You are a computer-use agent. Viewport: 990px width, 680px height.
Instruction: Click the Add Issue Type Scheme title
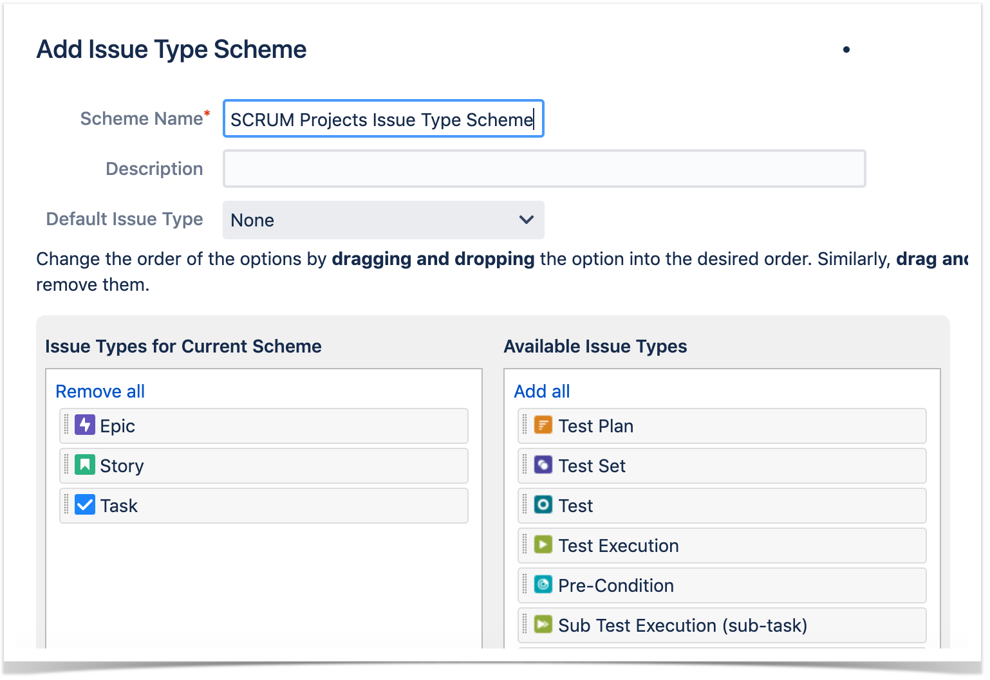tap(171, 50)
